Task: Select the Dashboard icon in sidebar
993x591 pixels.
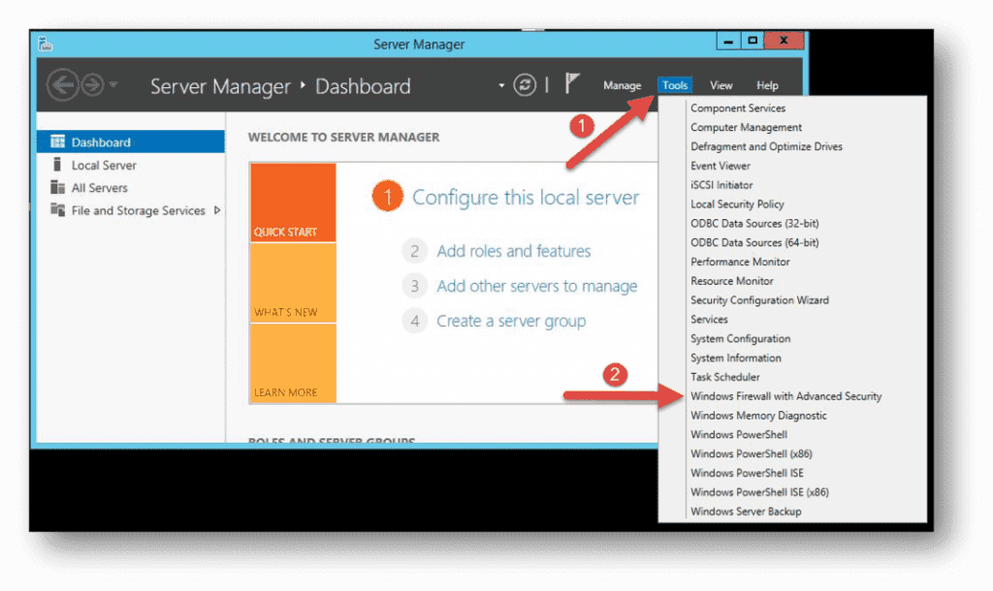Action: (57, 142)
